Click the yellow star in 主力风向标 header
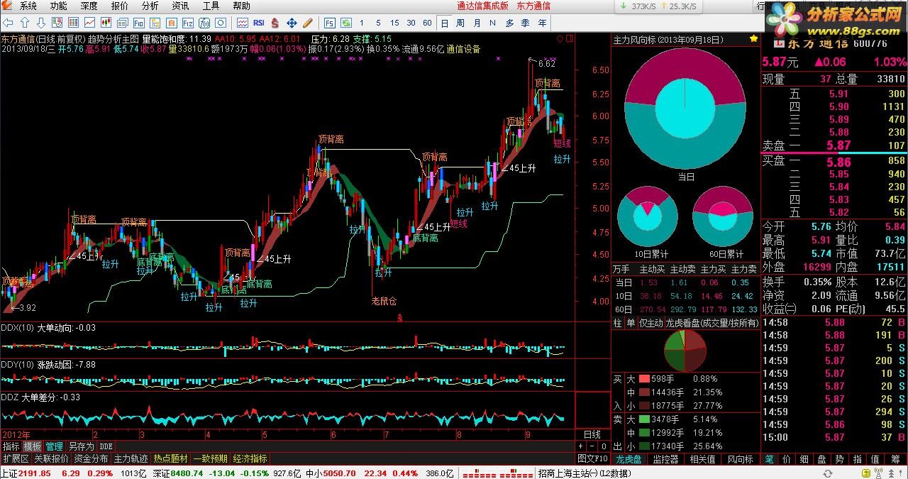 click(753, 40)
